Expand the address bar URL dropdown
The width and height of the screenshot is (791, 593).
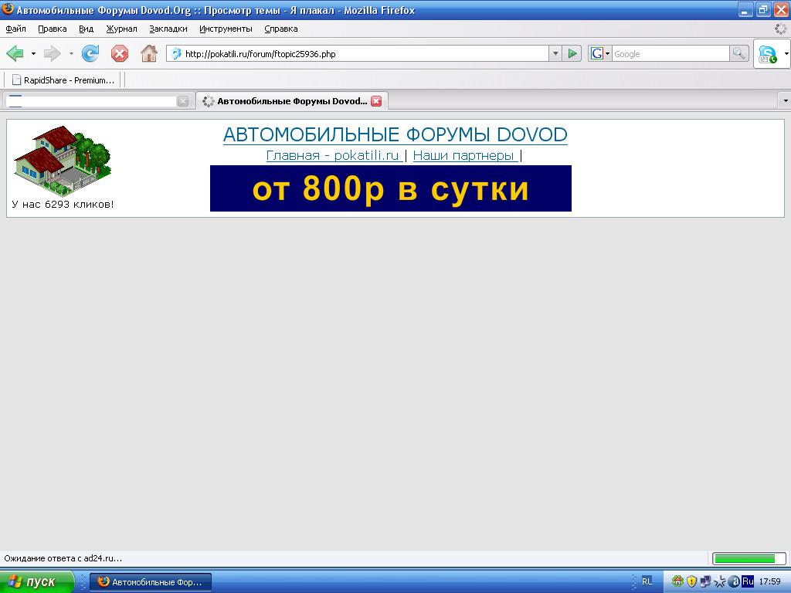coord(555,53)
